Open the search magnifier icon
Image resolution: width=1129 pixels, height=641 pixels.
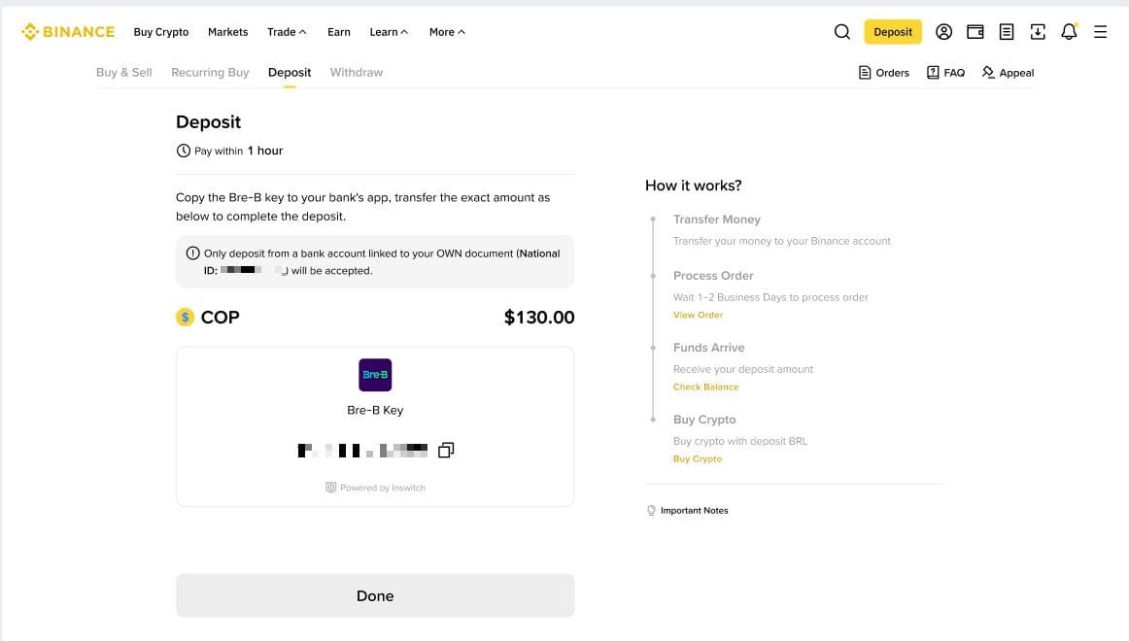[842, 32]
